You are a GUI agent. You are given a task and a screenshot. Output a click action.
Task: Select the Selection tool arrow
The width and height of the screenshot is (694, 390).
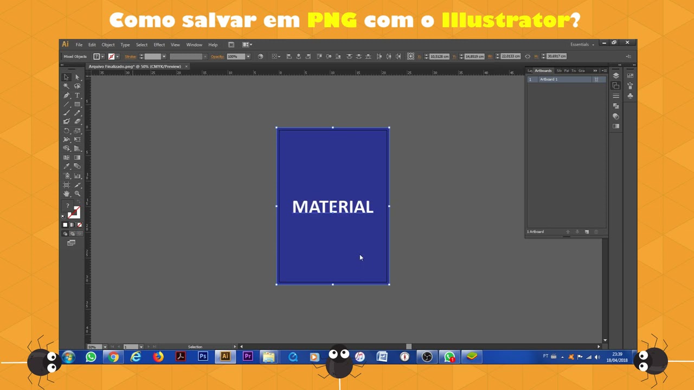click(66, 77)
